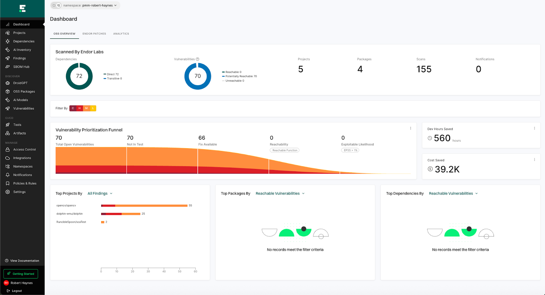Open Vulnerability Prioritization Funnel options menu

pos(410,128)
